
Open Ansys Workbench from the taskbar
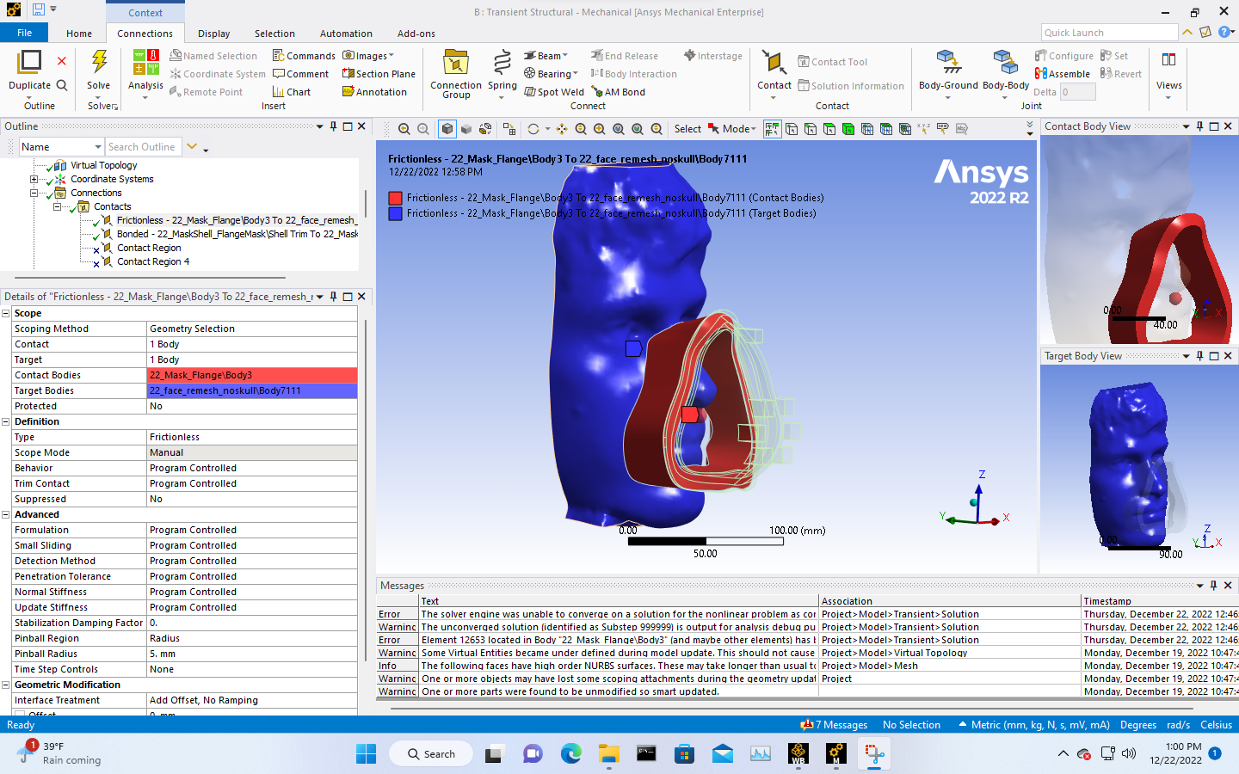798,754
